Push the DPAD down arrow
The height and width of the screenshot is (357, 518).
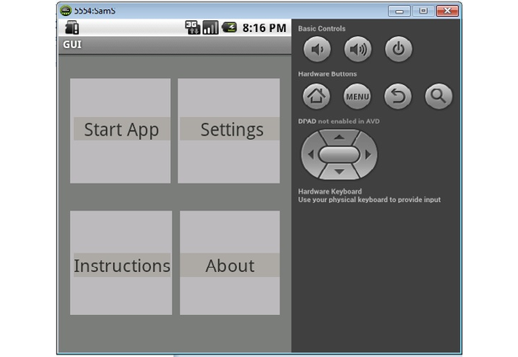click(339, 172)
